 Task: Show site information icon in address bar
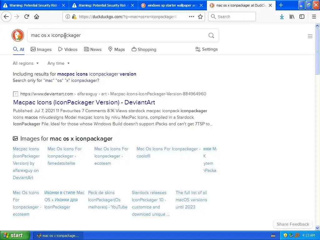[x=67, y=17]
